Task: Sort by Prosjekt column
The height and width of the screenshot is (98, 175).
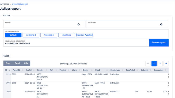Action: 64,70
